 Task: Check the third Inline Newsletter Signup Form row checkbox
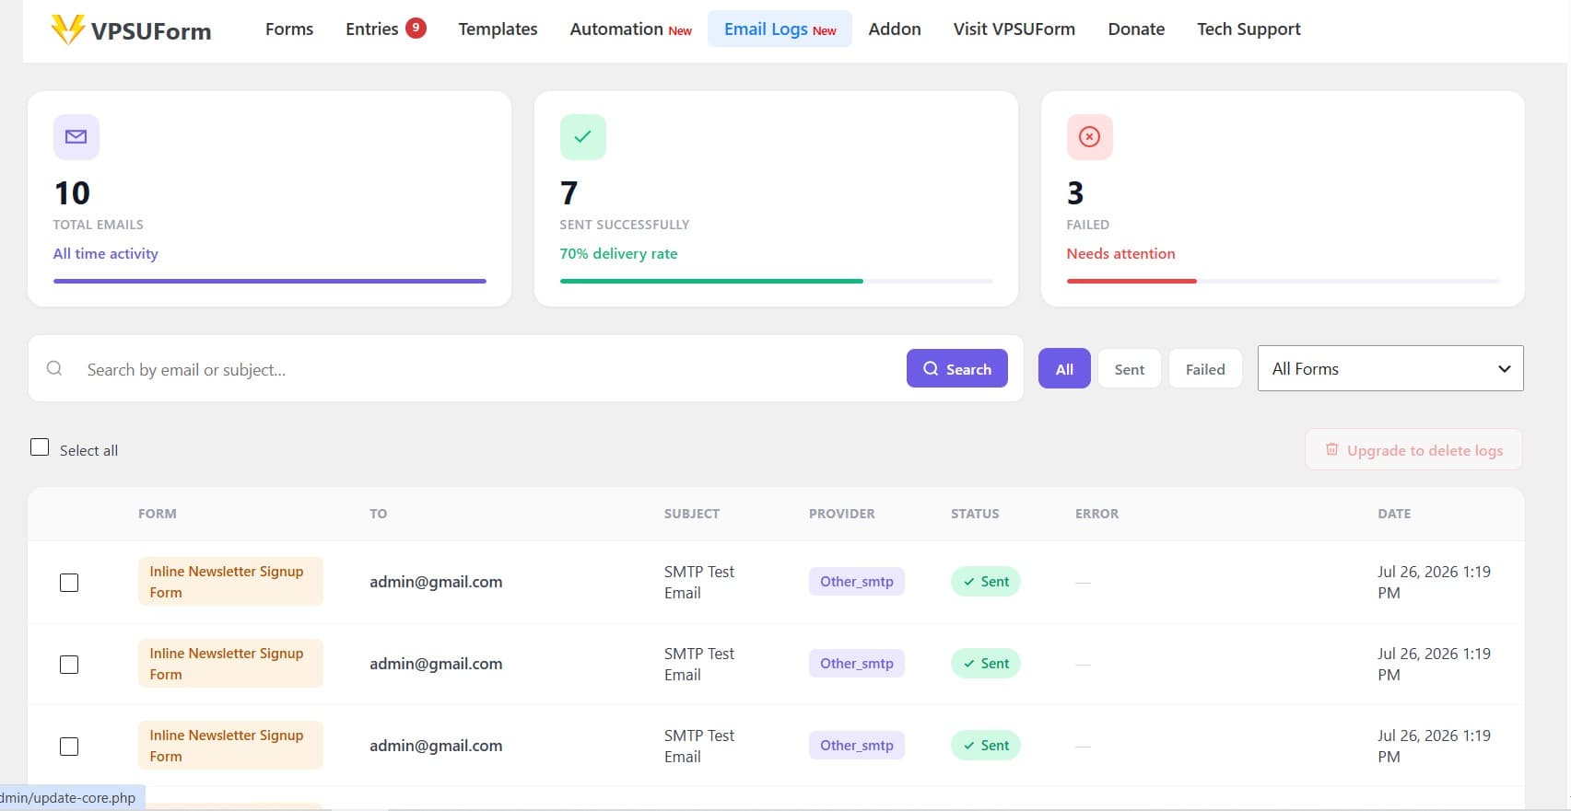pos(69,747)
